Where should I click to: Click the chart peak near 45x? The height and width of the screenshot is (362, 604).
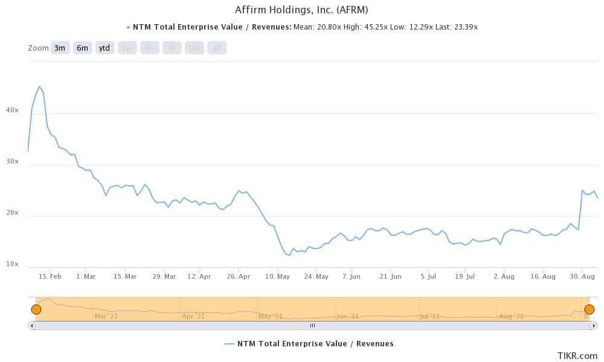[x=39, y=86]
